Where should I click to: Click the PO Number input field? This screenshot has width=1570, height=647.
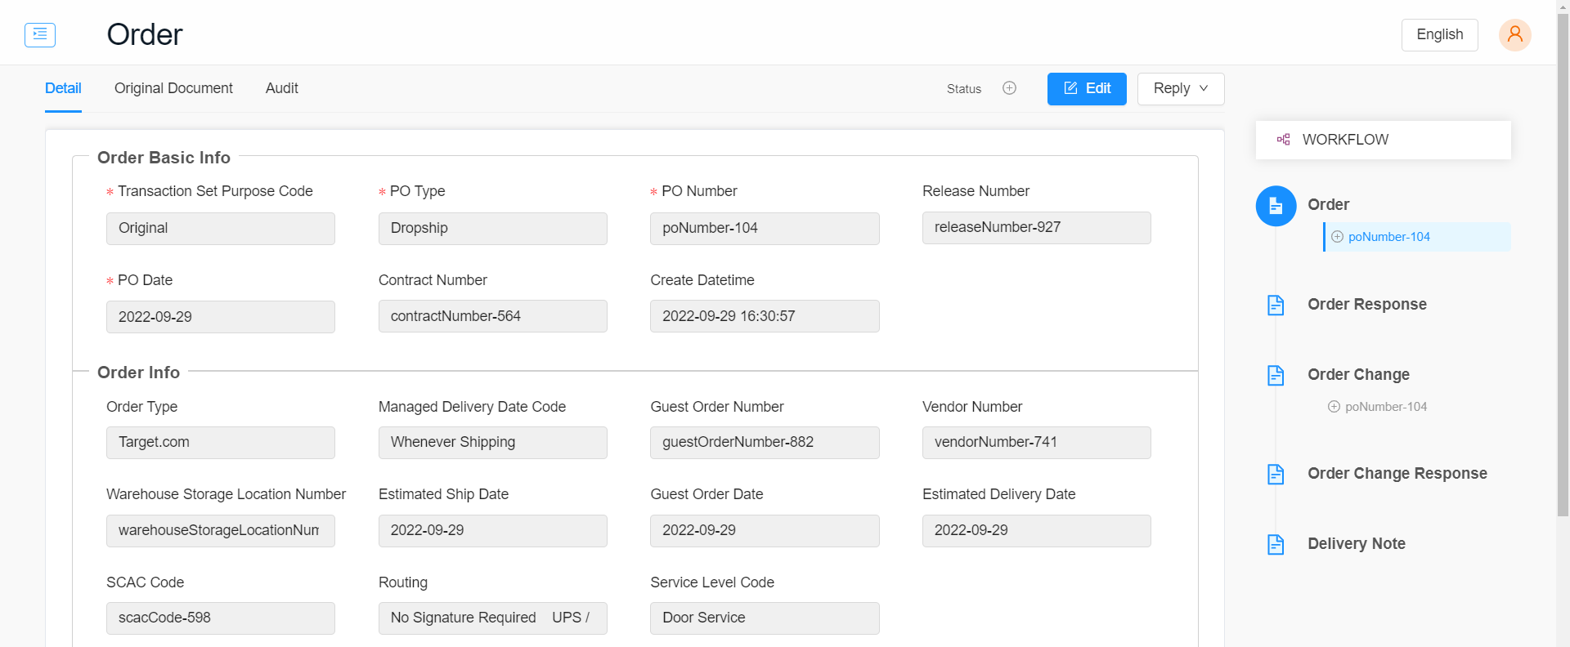[764, 229]
